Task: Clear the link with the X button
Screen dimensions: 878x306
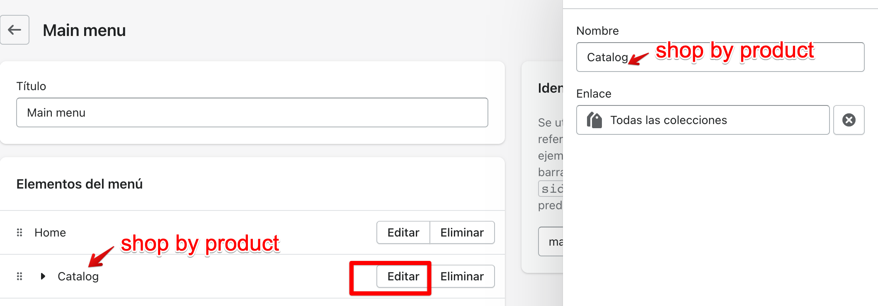Action: (849, 120)
